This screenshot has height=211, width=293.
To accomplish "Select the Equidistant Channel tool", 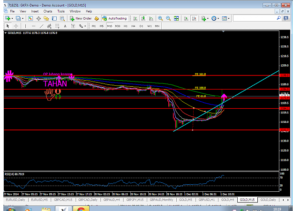I will (49, 26).
